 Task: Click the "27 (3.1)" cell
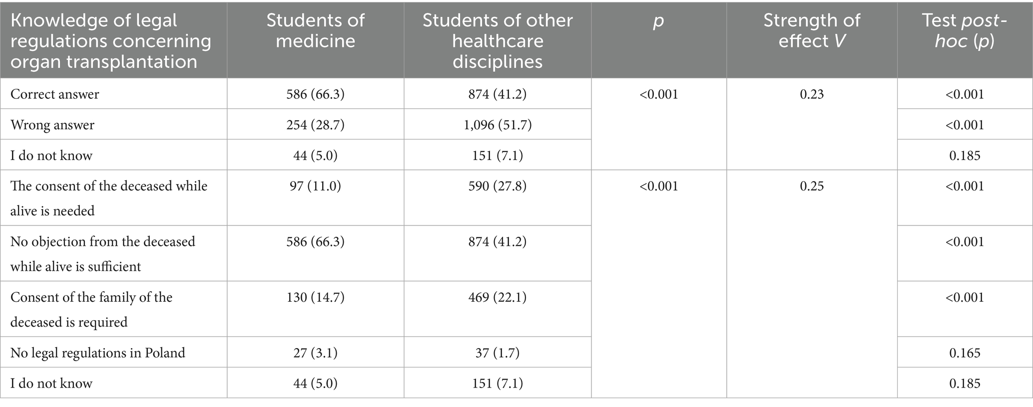pyautogui.click(x=315, y=353)
